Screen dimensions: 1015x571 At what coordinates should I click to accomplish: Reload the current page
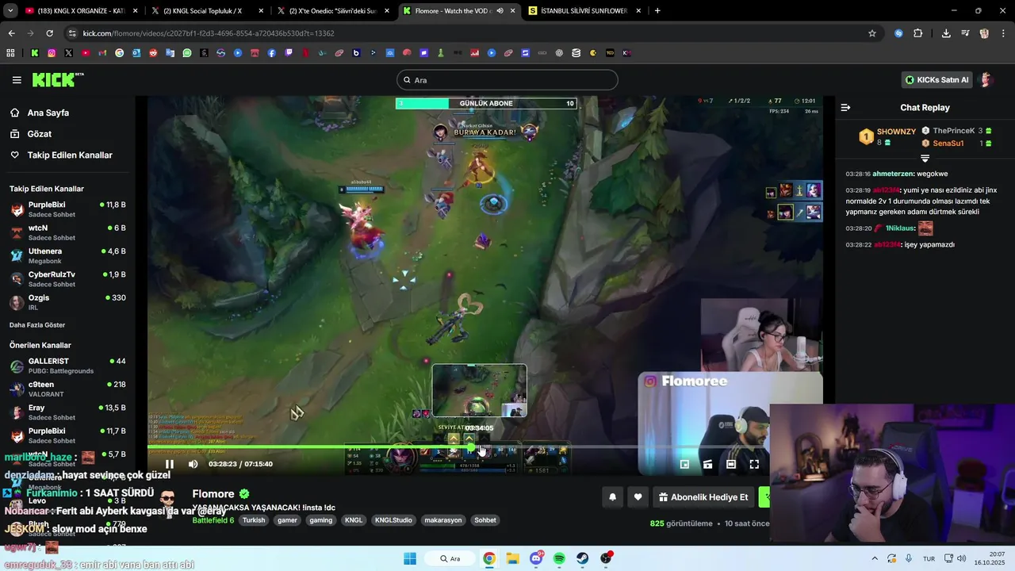[x=49, y=33]
